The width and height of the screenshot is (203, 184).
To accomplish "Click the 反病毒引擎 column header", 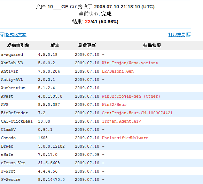I will [18, 45].
